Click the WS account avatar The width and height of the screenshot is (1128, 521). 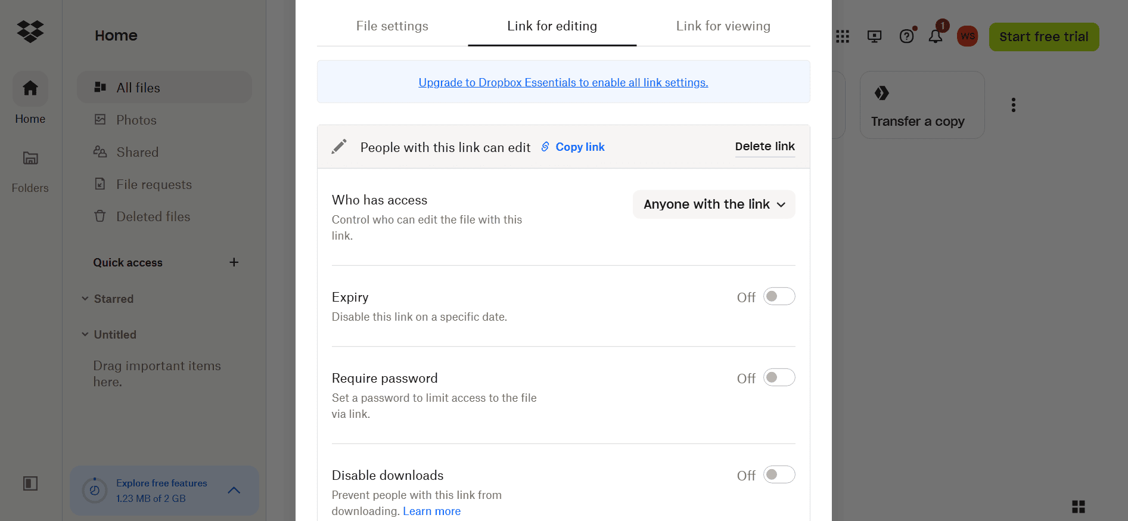coord(968,36)
